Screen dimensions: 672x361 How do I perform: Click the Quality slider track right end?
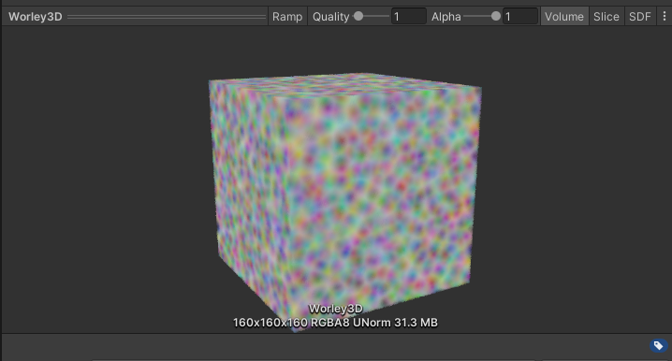tap(387, 16)
